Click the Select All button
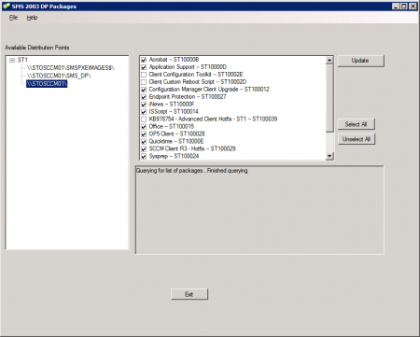The height and width of the screenshot is (337, 420). [357, 124]
